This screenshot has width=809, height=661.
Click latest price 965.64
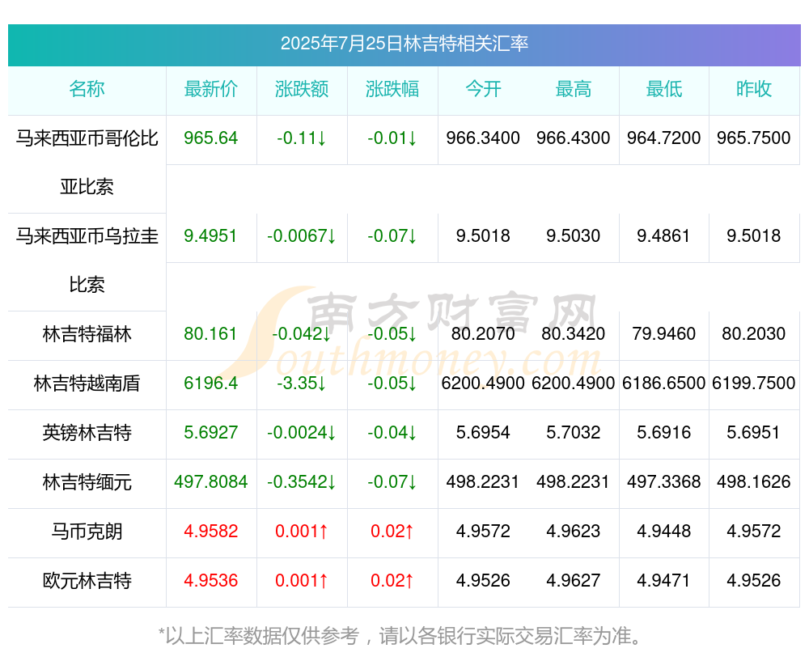click(211, 138)
